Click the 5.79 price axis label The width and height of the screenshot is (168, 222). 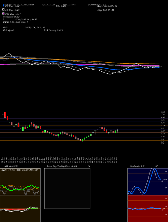163,125
